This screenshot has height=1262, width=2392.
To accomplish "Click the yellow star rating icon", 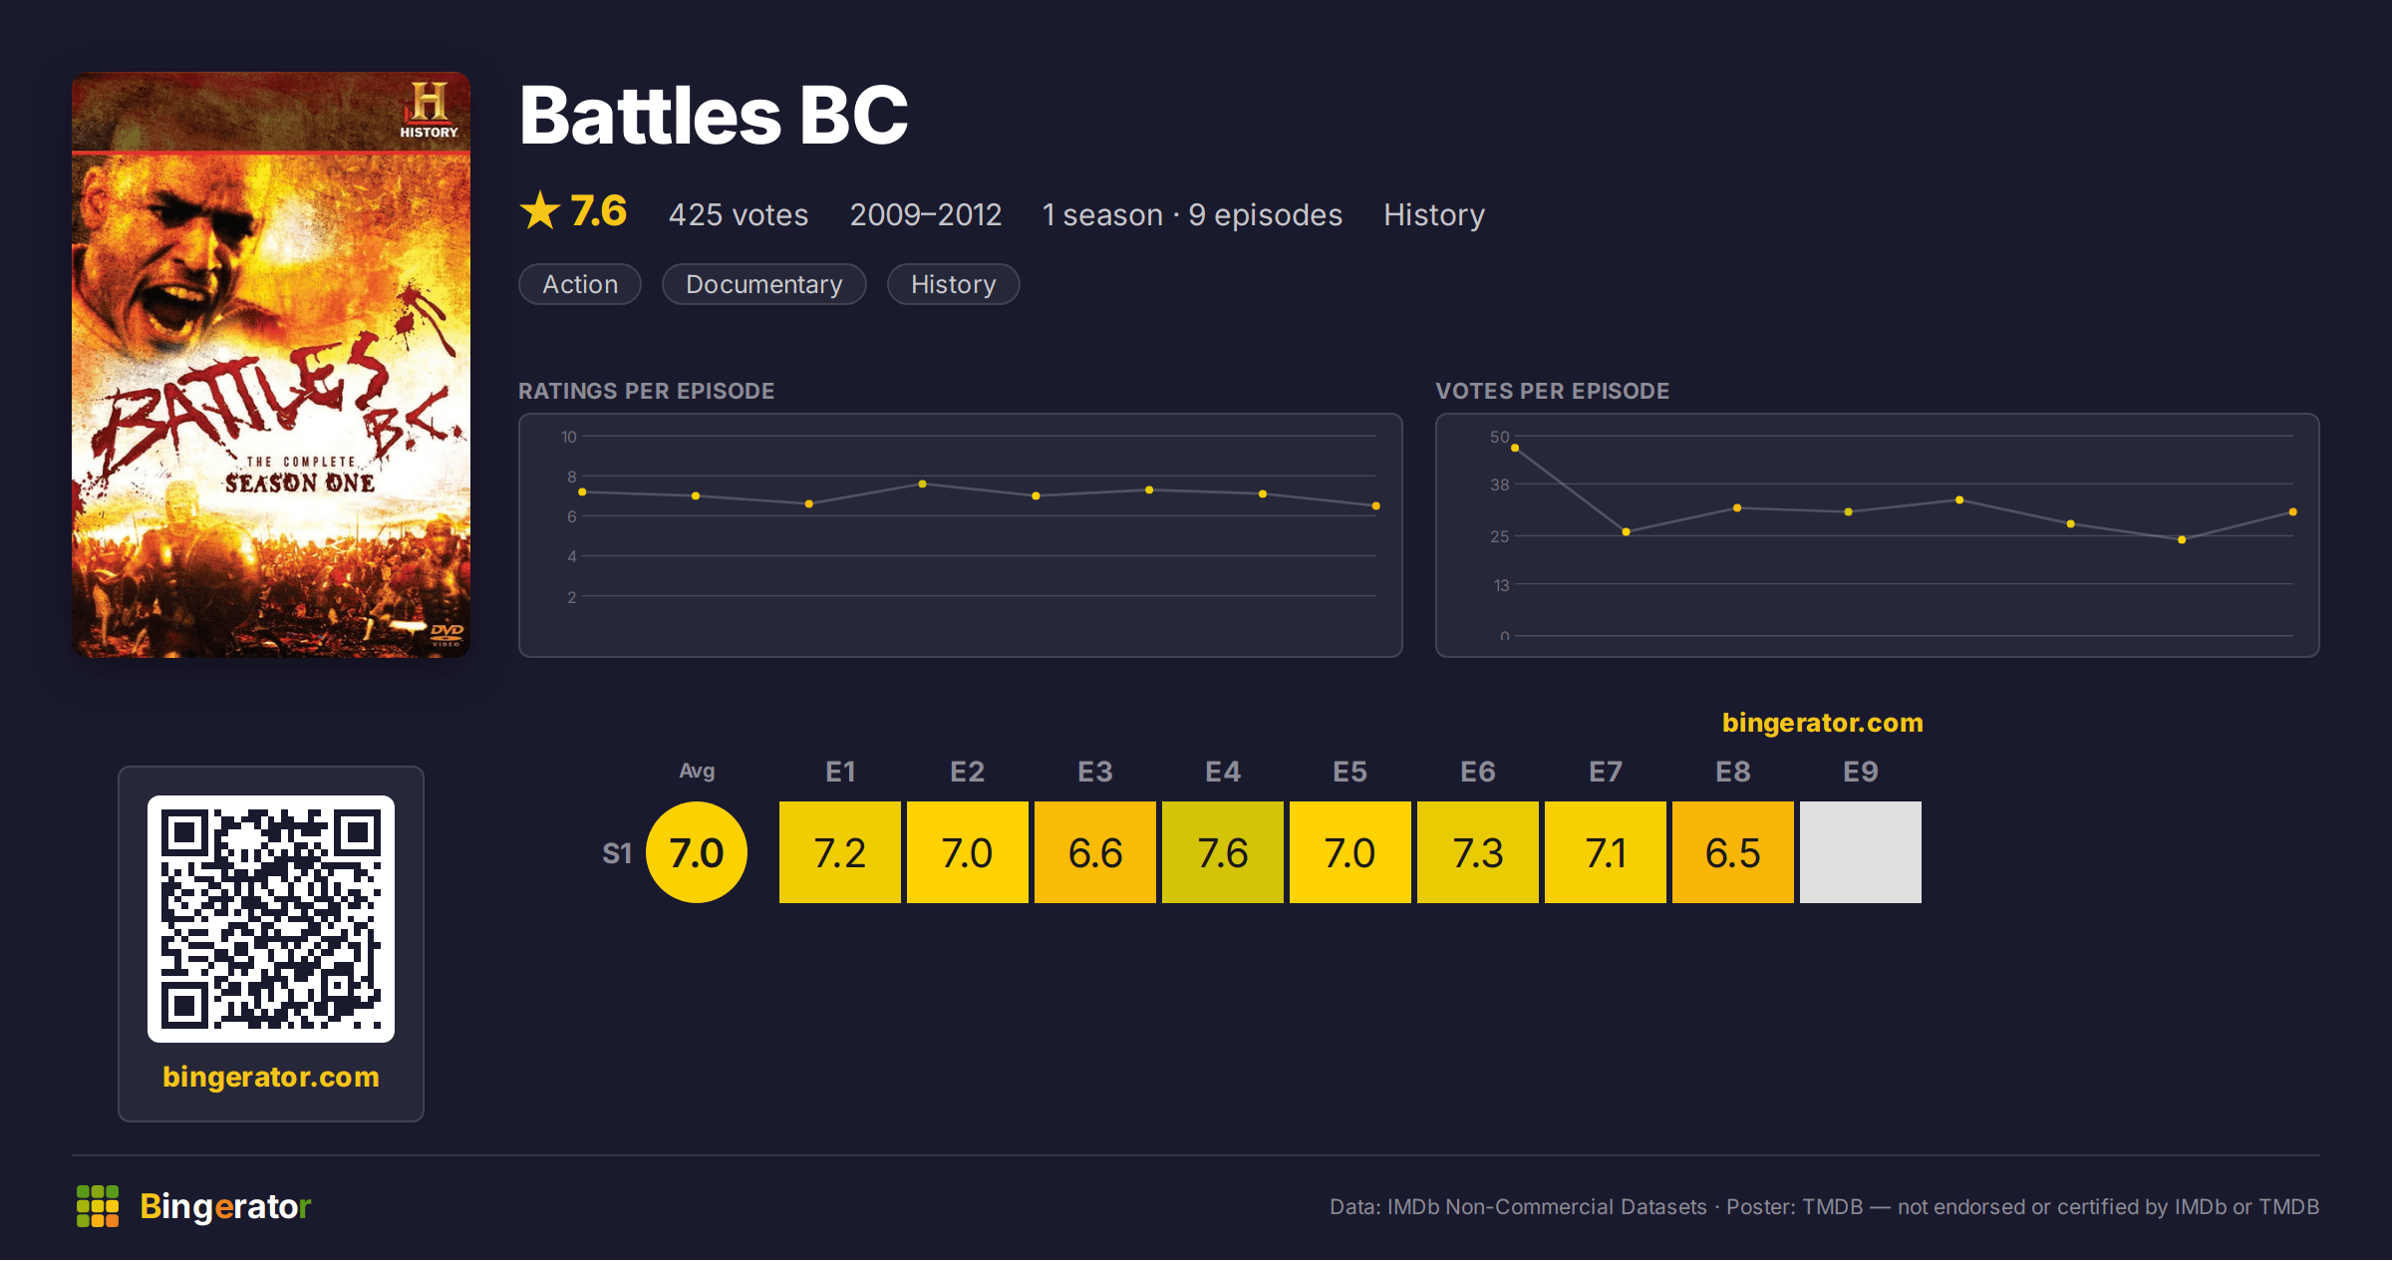I will click(540, 210).
